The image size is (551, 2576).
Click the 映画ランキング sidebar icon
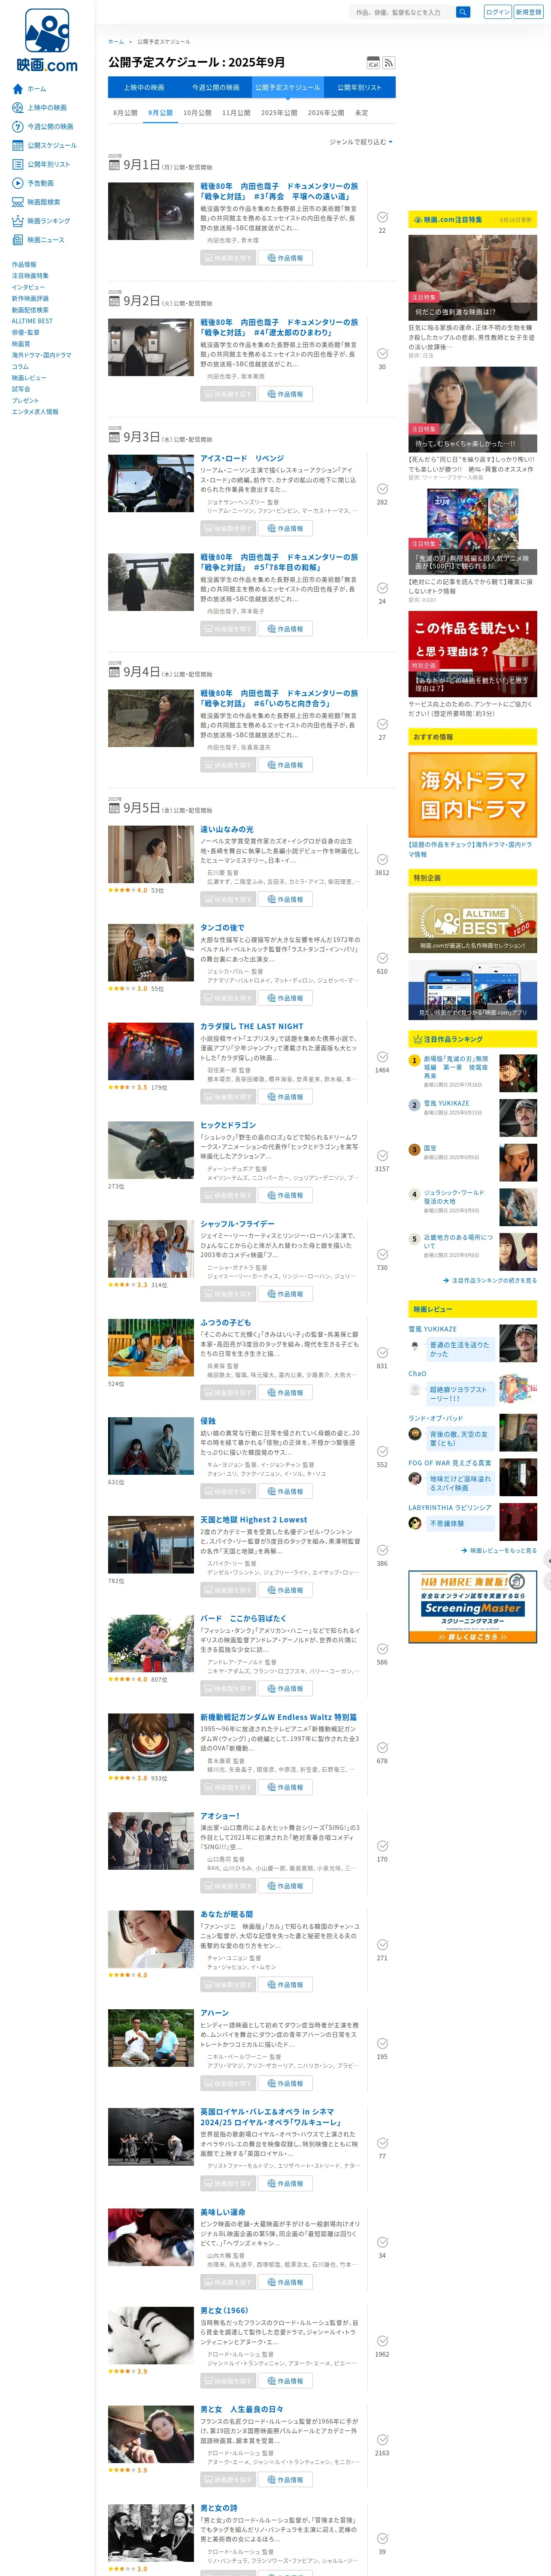click(17, 221)
